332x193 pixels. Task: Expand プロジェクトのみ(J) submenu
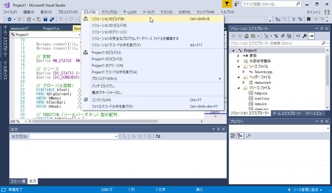coord(152,78)
